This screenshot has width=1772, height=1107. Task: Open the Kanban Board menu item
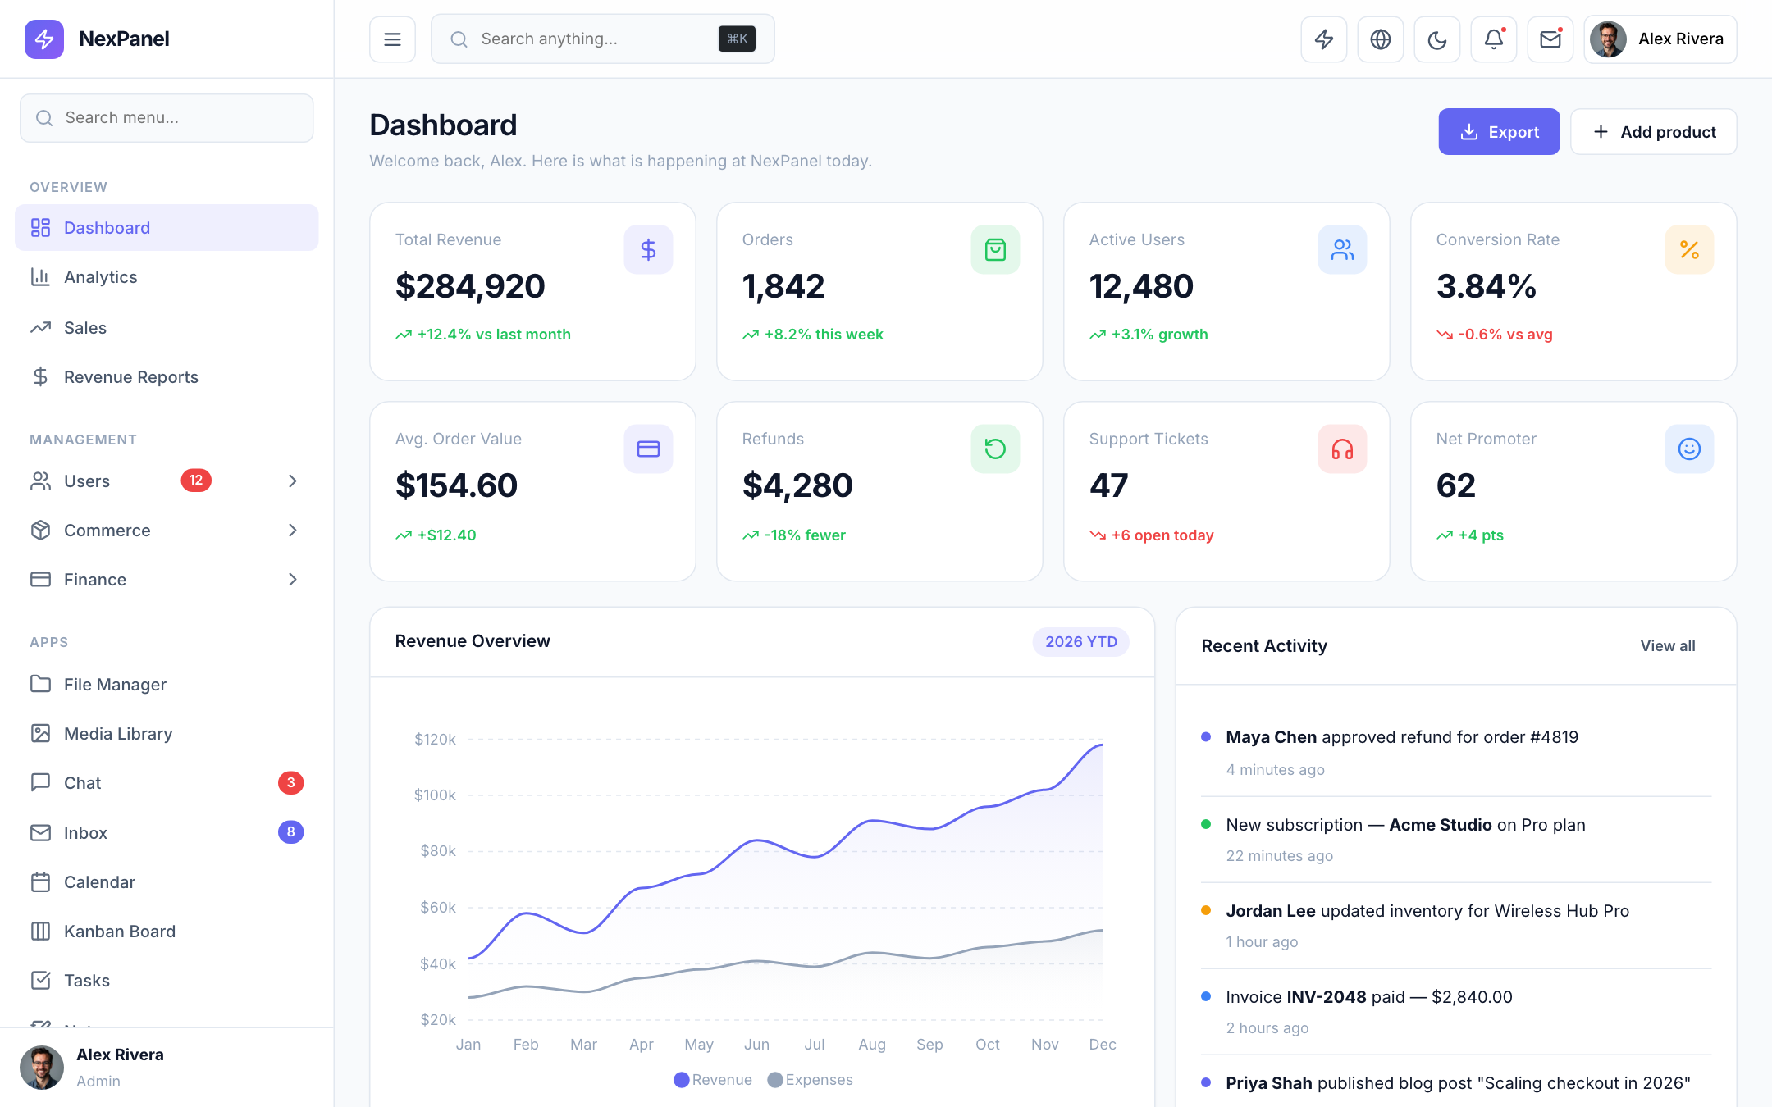pos(167,931)
